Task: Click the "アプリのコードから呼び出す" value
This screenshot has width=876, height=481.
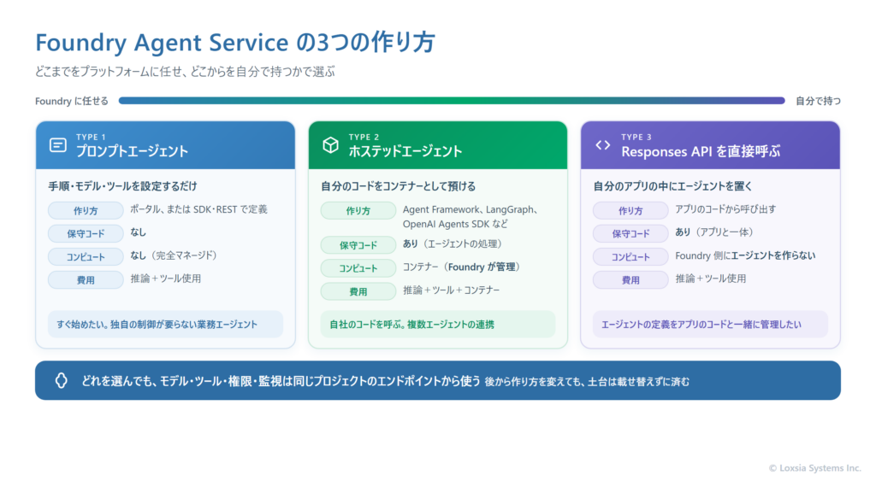Action: [x=725, y=209]
